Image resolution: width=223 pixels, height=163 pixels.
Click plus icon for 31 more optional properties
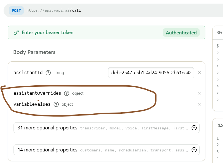click(194, 128)
